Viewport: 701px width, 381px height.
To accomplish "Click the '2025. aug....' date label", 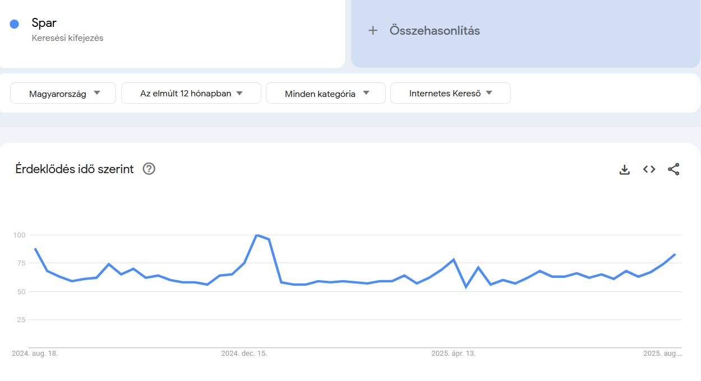I will click(x=663, y=354).
